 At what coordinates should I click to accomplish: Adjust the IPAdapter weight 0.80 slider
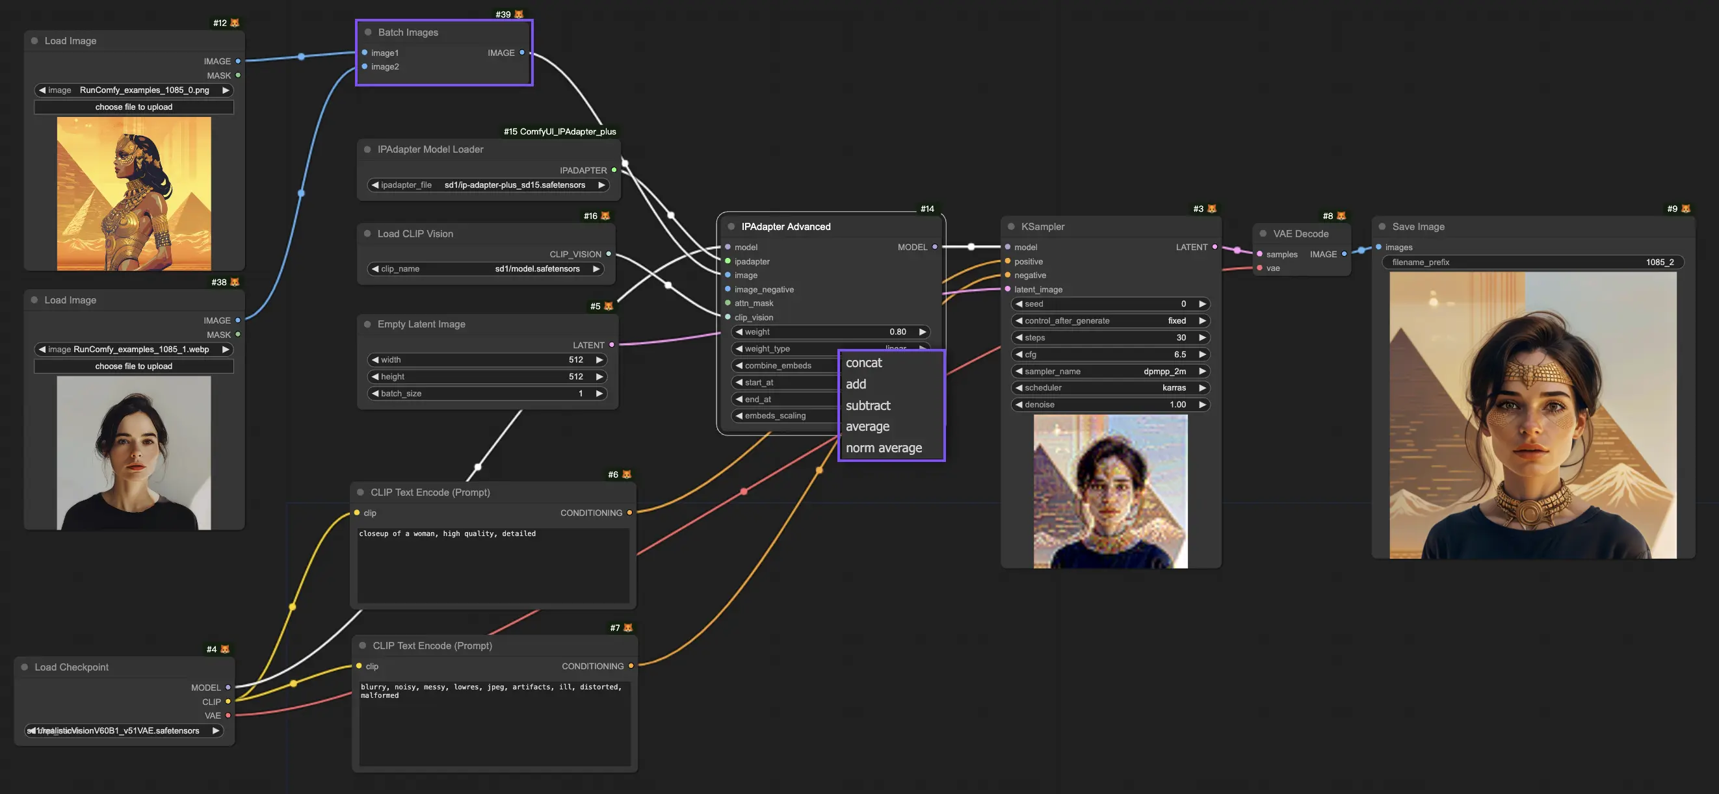click(x=830, y=332)
